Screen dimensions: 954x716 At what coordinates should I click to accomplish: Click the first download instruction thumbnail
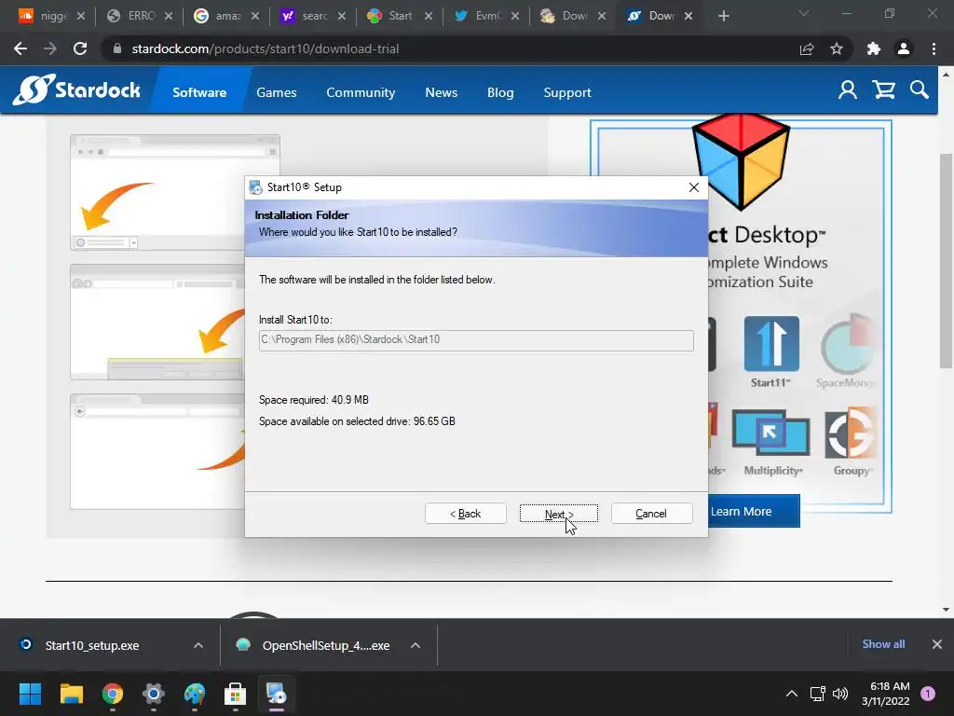[x=174, y=192]
